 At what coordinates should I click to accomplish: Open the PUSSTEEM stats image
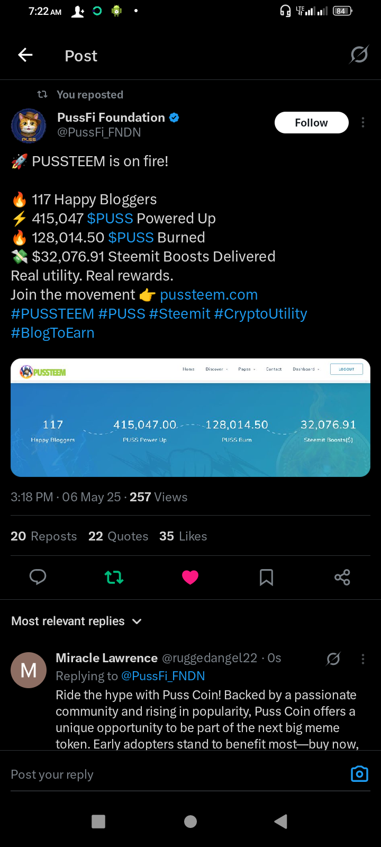[x=190, y=418]
